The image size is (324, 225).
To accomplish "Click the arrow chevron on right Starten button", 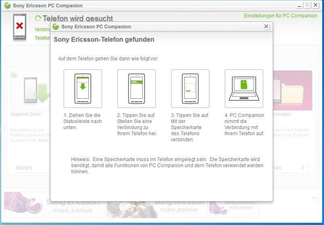I will click(303, 167).
